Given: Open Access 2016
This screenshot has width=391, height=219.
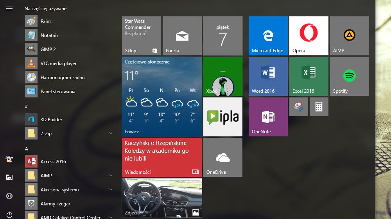Looking at the screenshot, I should click(x=69, y=162).
